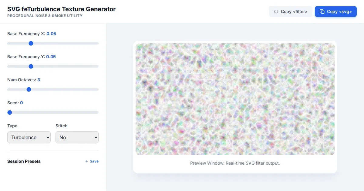364x191 pixels.
Task: Open the Type dropdown set to Turbulence
Action: pos(29,137)
